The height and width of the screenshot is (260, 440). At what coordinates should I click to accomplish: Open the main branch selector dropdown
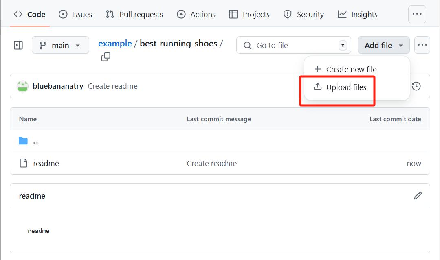point(60,45)
